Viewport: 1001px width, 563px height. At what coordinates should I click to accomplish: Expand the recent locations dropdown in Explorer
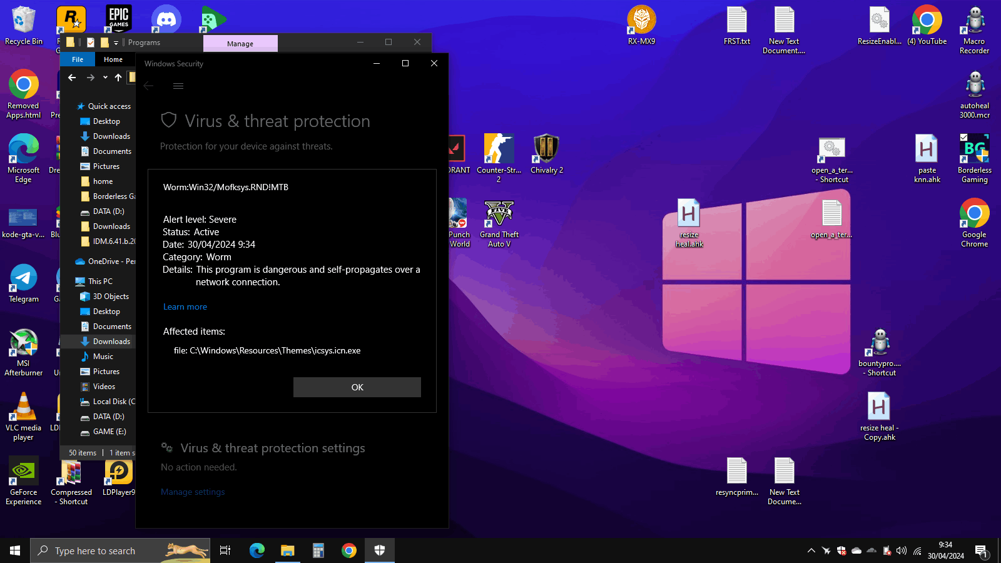[x=105, y=78]
